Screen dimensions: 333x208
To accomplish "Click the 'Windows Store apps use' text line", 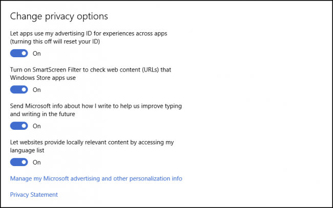I will tap(43, 78).
